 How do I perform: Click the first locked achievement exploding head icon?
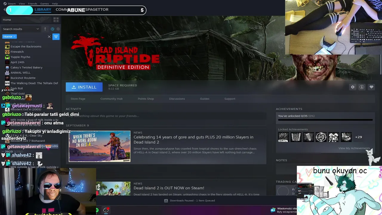click(283, 137)
